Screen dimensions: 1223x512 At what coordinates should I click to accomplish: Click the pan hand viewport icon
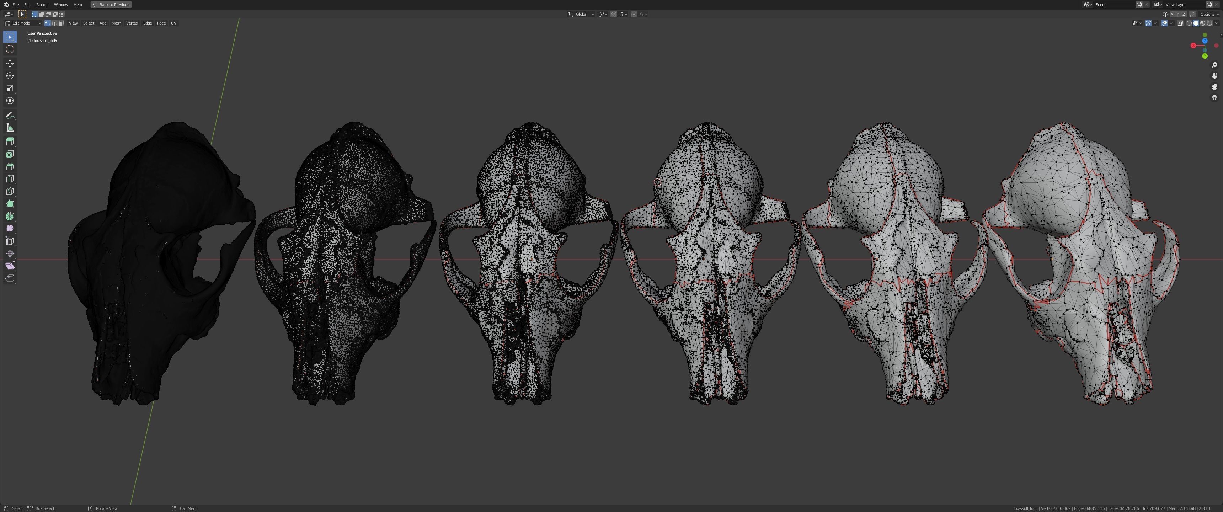[1214, 76]
